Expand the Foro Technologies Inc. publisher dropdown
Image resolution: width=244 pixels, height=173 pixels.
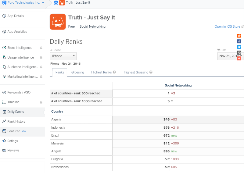click(23, 3)
